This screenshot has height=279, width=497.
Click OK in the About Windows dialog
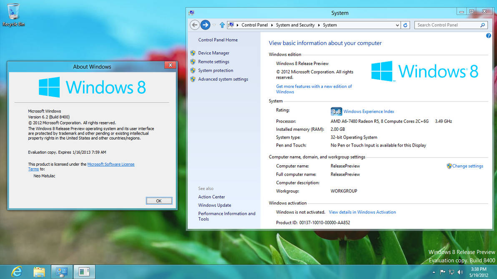159,201
